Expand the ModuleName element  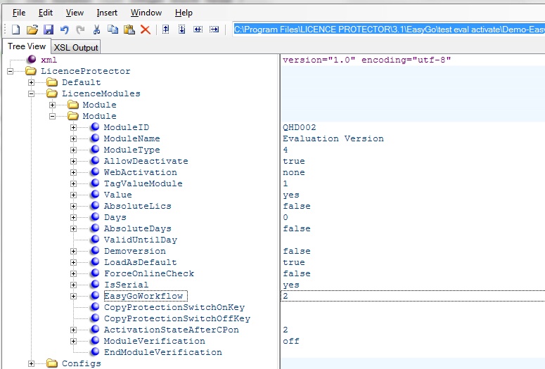(73, 138)
